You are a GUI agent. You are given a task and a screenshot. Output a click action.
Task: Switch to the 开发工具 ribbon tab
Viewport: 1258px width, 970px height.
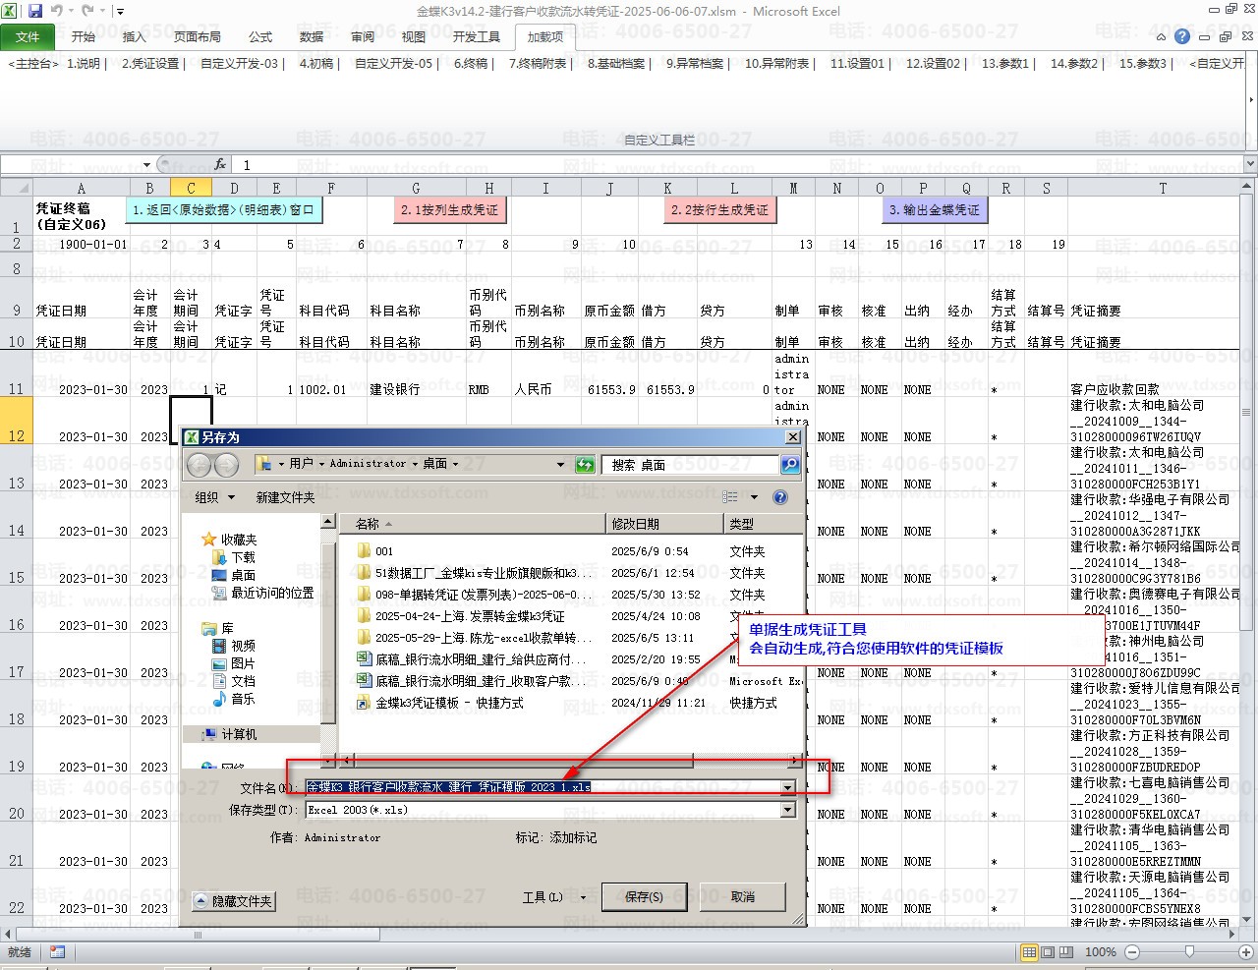tap(476, 36)
